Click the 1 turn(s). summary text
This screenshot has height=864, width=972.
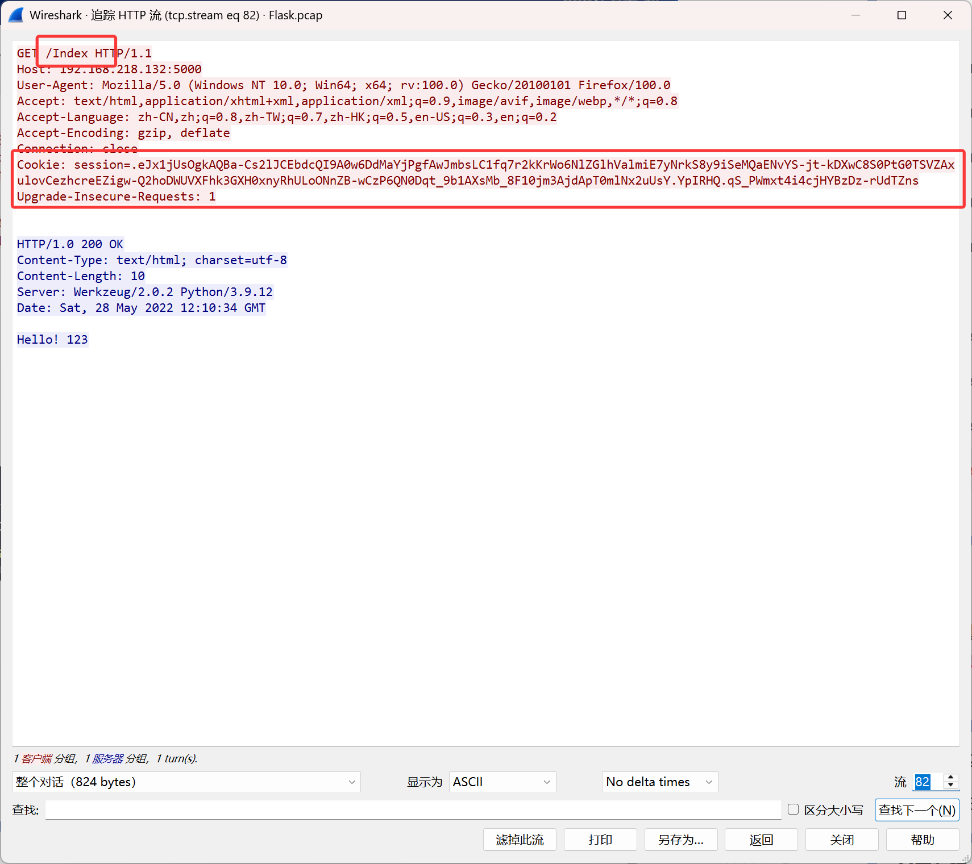(x=177, y=758)
